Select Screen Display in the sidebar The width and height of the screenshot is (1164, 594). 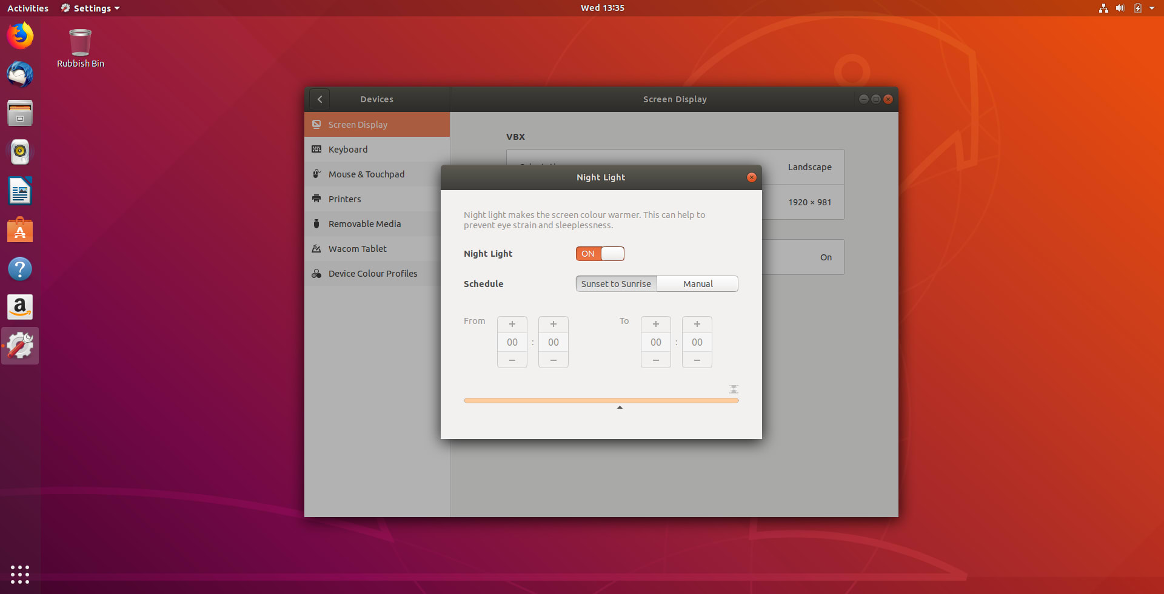tap(377, 125)
